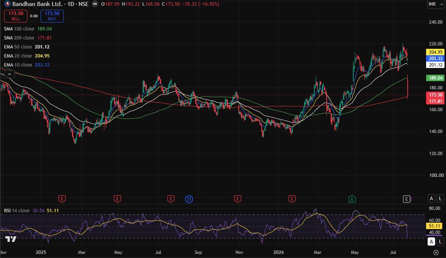Screen dimensions: 446x258
Task: Select the SMA 100 close legend entry
Action: [x=28, y=29]
